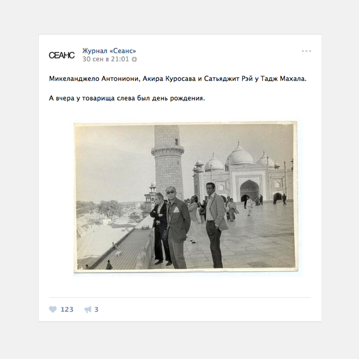Screen dimensions: 359x359
Task: Click the man wearing sunglasses in photo
Action: [177, 227]
